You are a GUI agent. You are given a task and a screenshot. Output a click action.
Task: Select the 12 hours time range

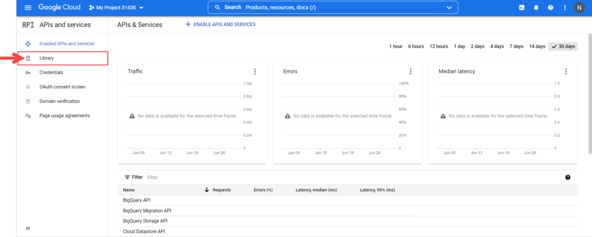439,46
